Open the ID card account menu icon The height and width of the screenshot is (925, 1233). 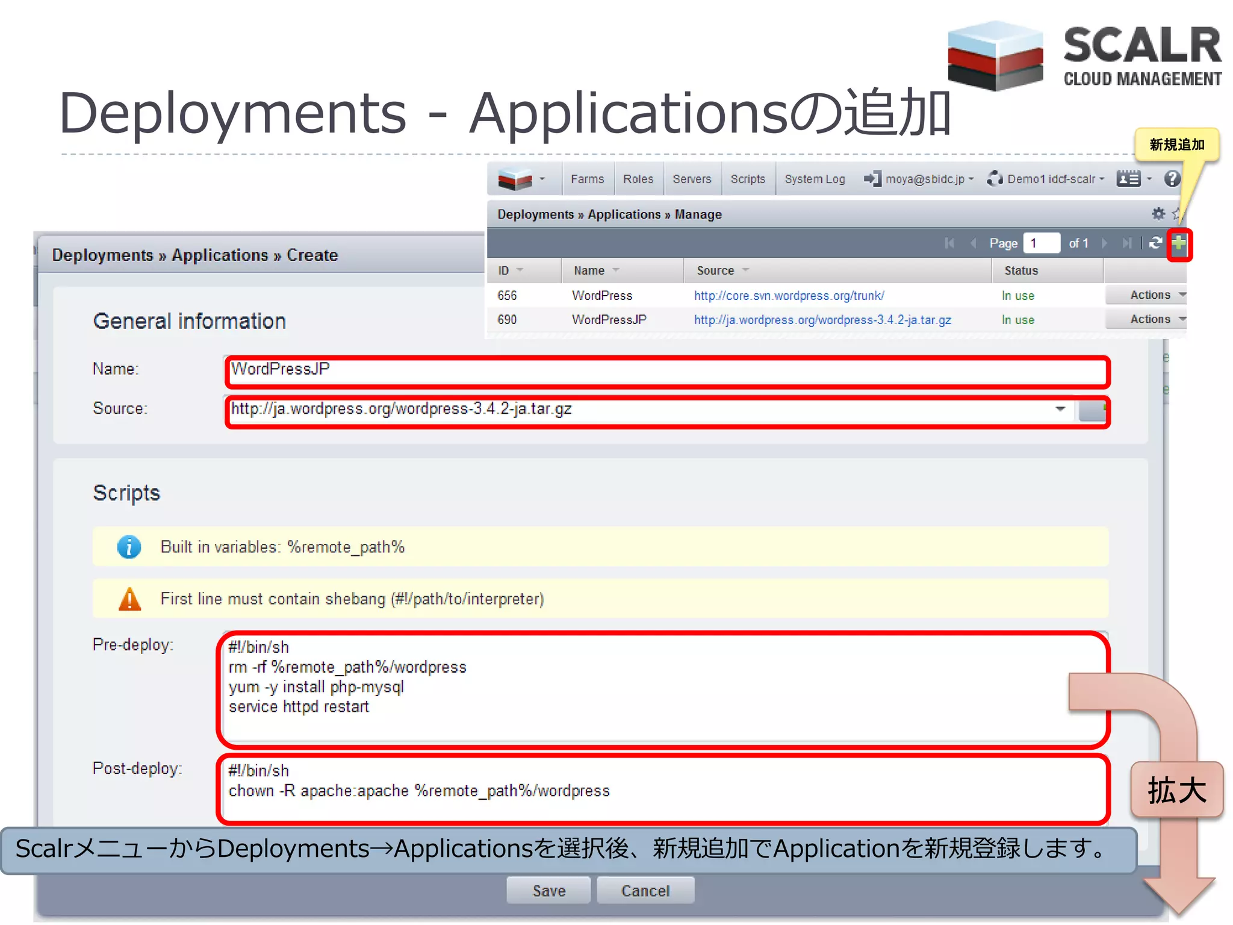1134,179
